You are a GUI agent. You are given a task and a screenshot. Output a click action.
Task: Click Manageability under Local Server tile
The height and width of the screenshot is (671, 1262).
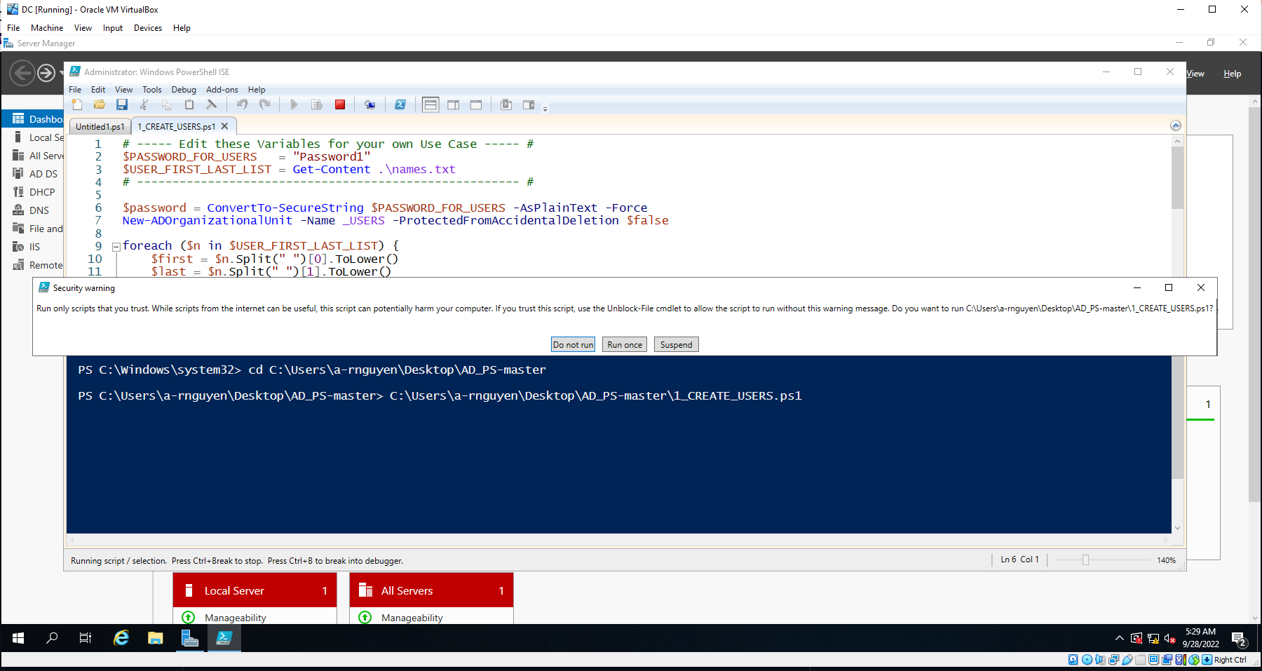click(x=235, y=618)
